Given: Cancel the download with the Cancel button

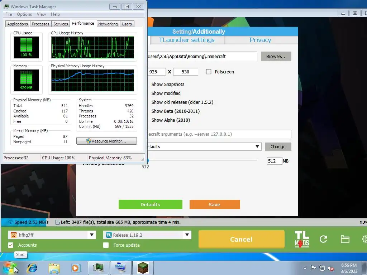Looking at the screenshot, I should tap(241, 239).
